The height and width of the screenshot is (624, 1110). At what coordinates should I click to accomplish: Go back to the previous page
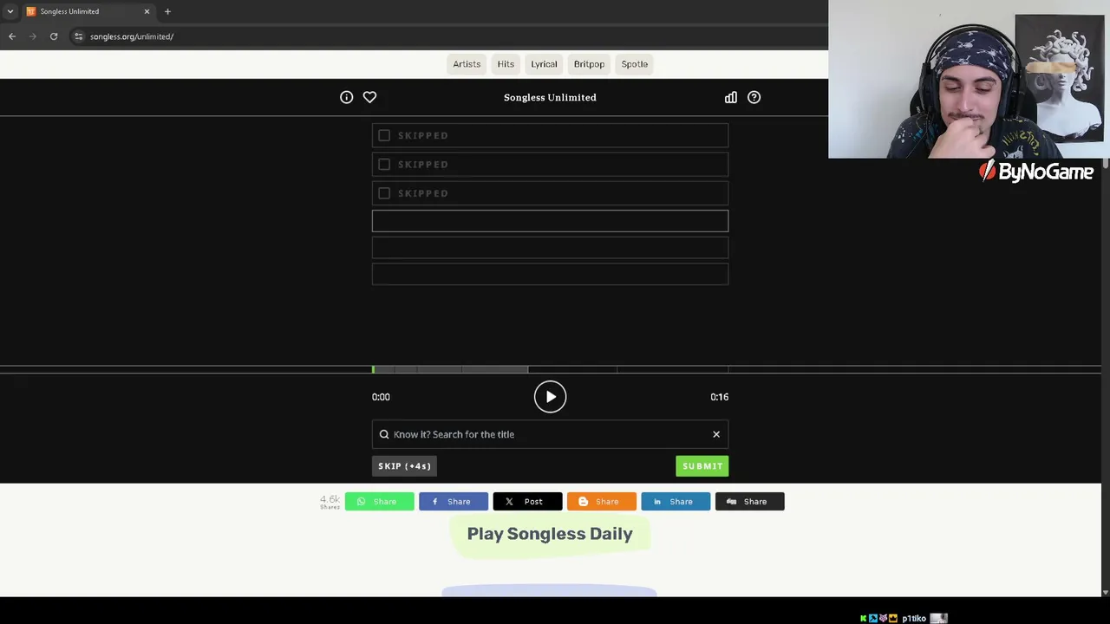tap(12, 36)
